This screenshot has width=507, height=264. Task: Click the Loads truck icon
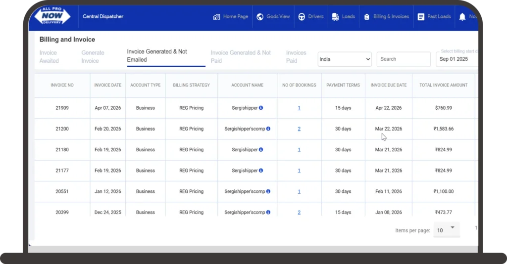(335, 17)
